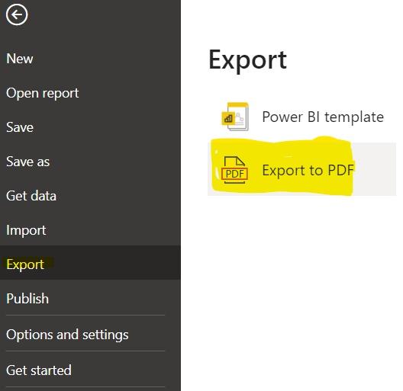The height and width of the screenshot is (391, 403).
Task: Select Get started in the sidebar
Action: click(x=39, y=370)
